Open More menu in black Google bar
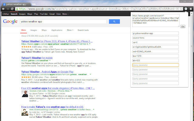The width and height of the screenshot is (194, 121). (x=65, y=14)
